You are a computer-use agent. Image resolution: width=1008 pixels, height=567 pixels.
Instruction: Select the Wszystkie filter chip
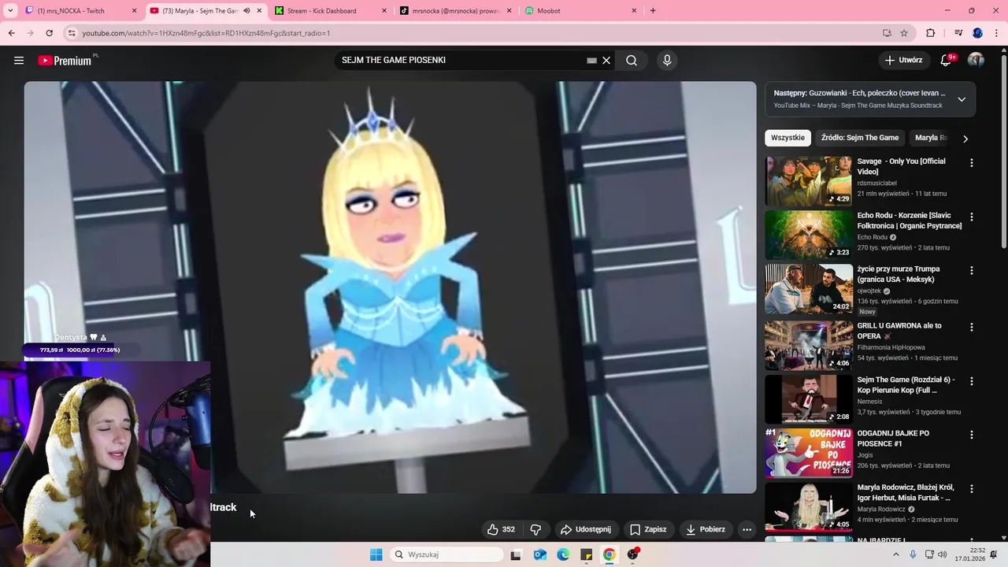[787, 138]
